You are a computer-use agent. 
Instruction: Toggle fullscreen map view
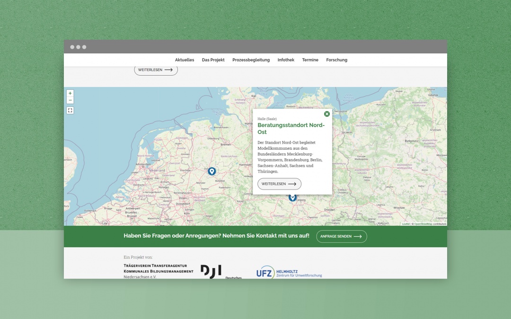coord(70,110)
